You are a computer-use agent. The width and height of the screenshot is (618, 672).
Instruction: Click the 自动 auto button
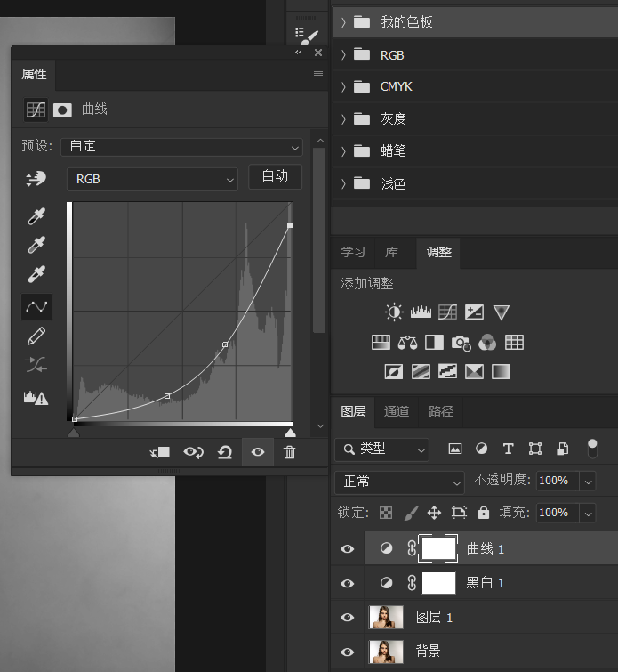275,176
